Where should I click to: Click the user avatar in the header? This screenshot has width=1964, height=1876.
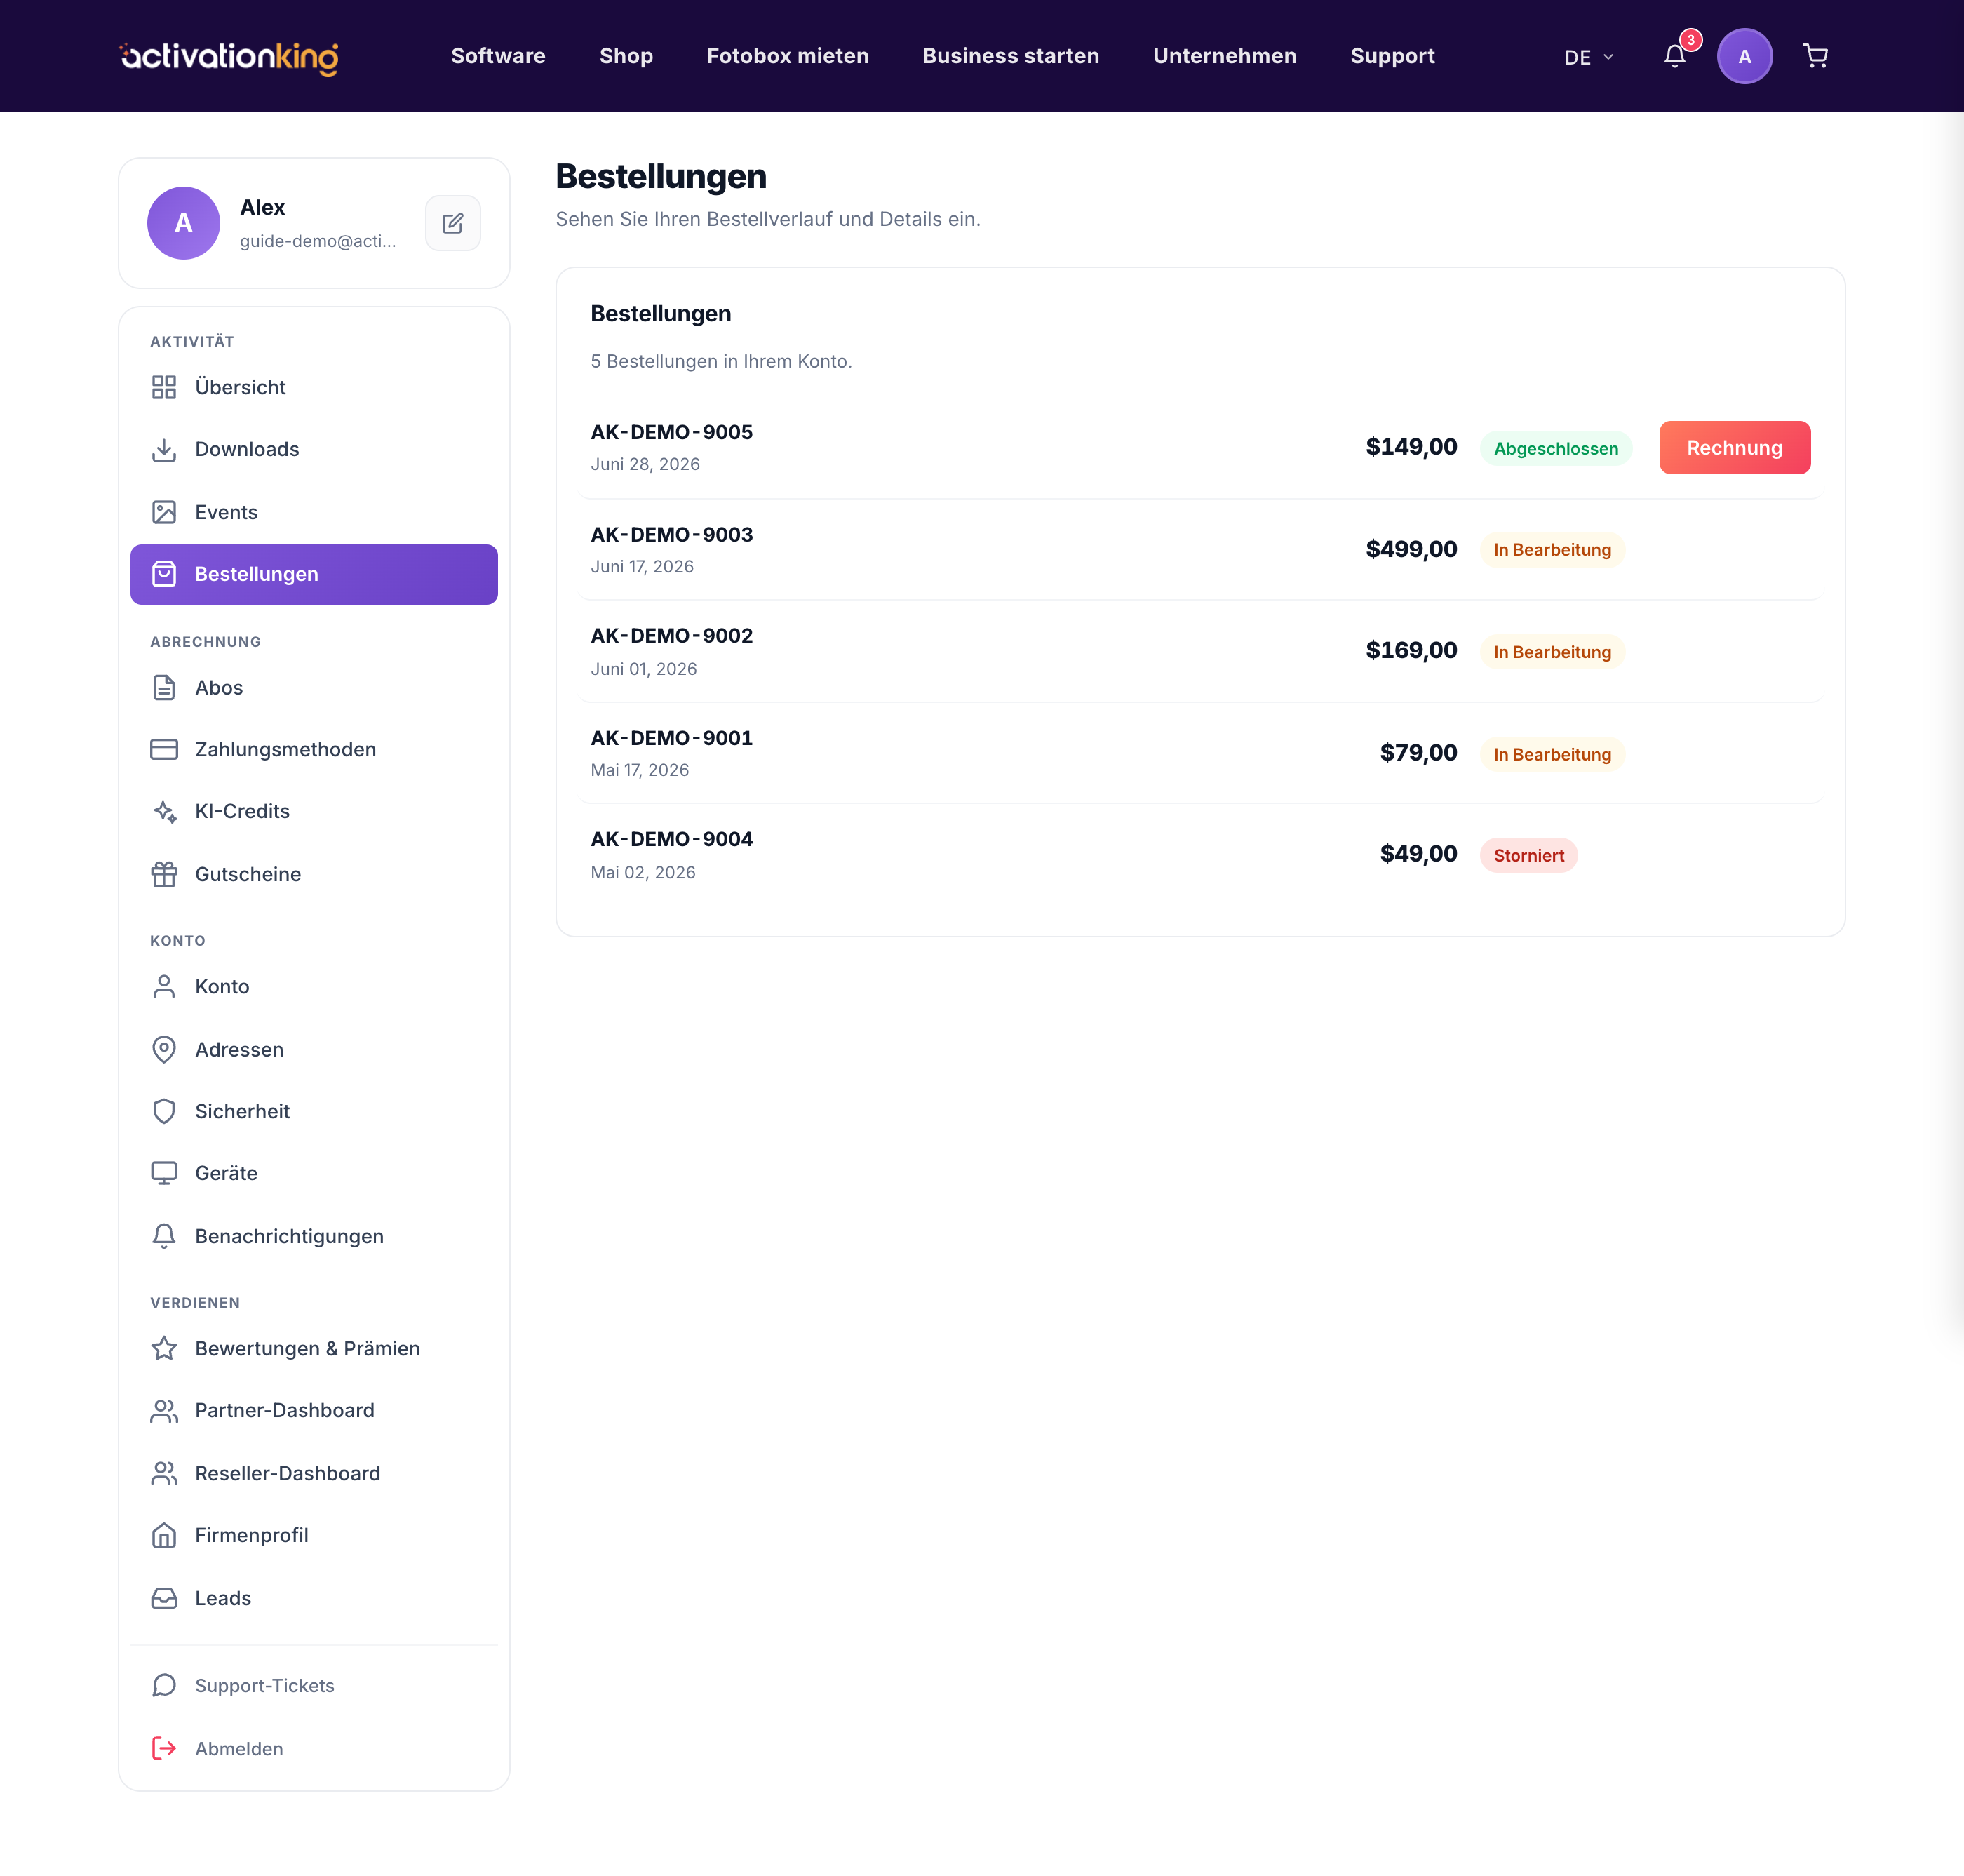[x=1744, y=56]
